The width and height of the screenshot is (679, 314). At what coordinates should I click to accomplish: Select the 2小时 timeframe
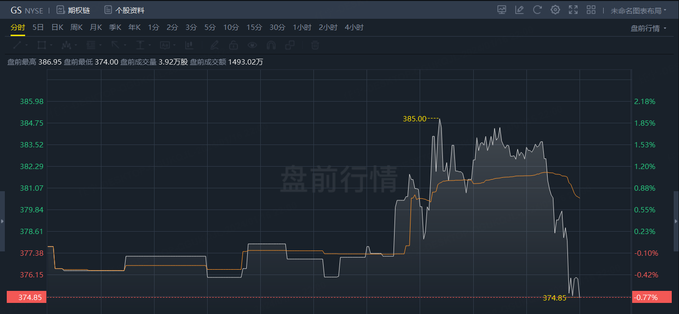pos(328,27)
